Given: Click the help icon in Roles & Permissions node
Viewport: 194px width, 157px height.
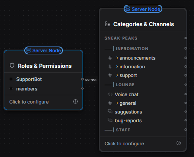Looking at the screenshot, I should coord(76,101).
